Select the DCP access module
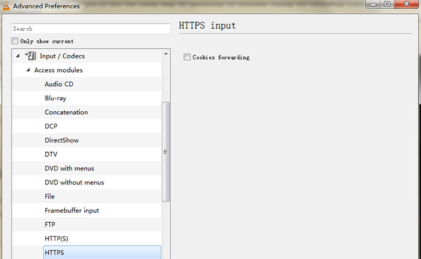The width and height of the screenshot is (421, 259). tap(51, 126)
